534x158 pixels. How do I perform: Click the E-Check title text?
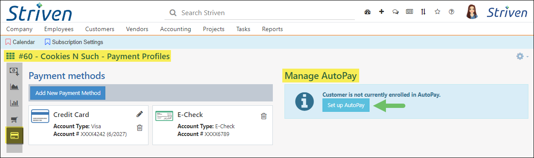pyautogui.click(x=190, y=114)
